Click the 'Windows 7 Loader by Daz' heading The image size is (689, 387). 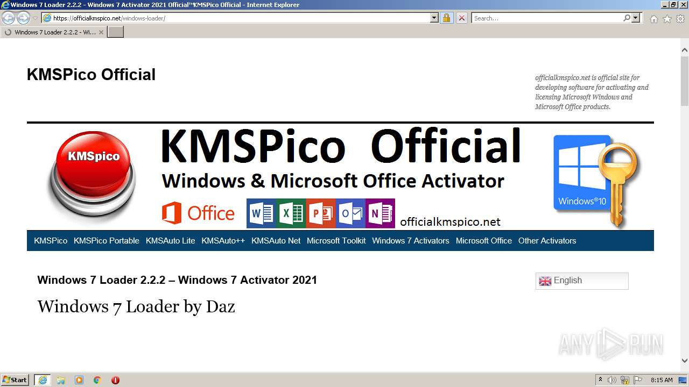136,307
